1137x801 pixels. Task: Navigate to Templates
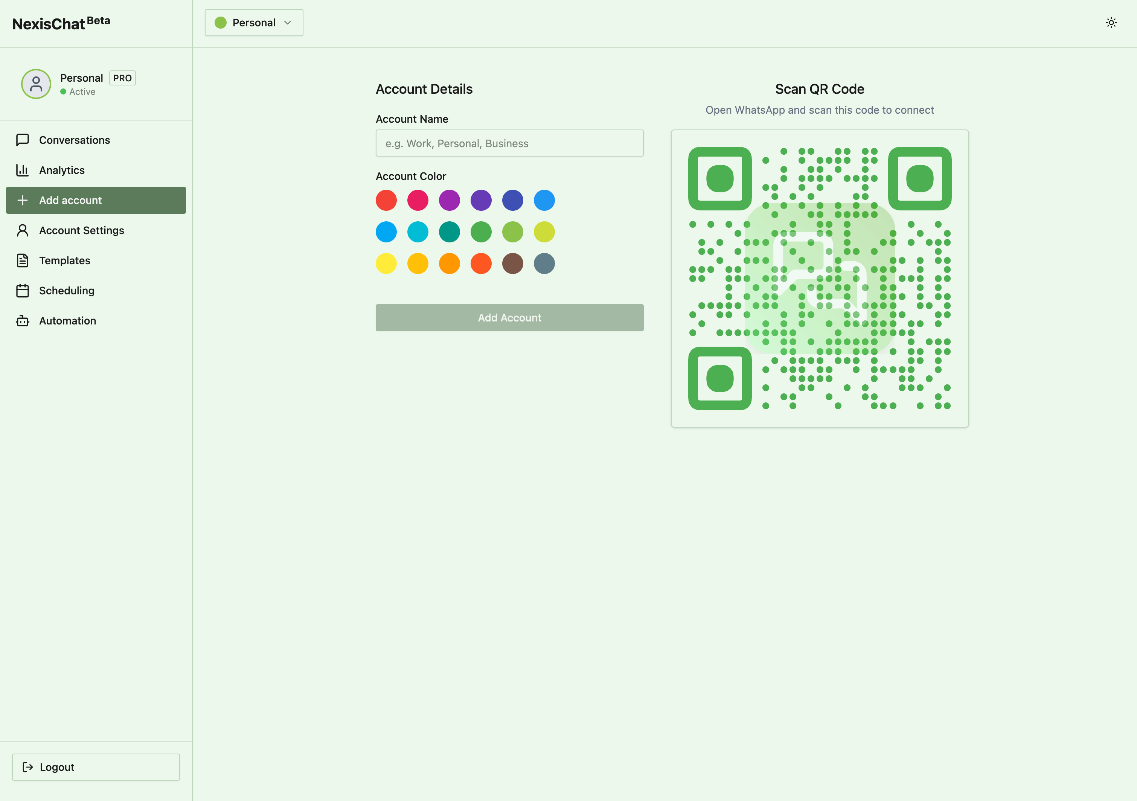(x=96, y=261)
